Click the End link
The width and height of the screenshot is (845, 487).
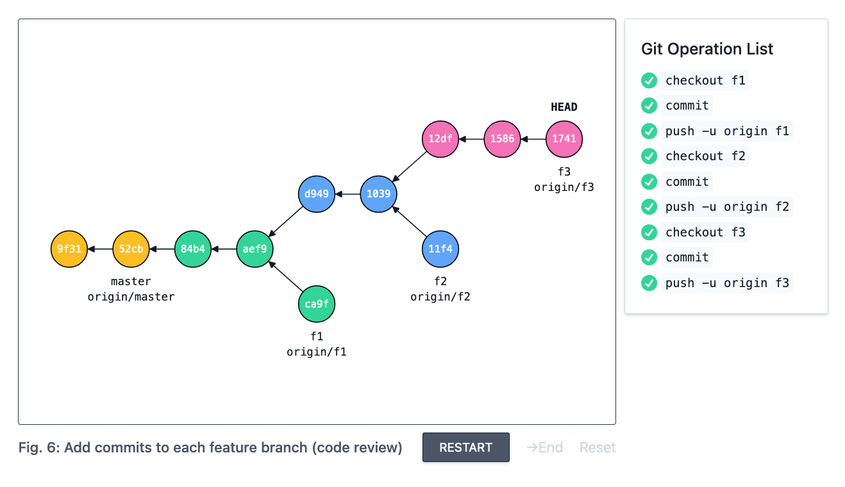tap(544, 447)
